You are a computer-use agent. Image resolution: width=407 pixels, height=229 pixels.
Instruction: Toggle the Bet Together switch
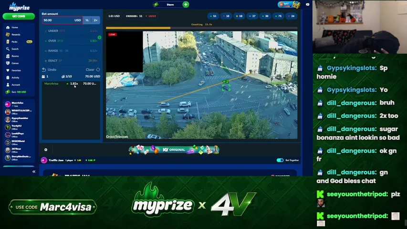pyautogui.click(x=280, y=160)
